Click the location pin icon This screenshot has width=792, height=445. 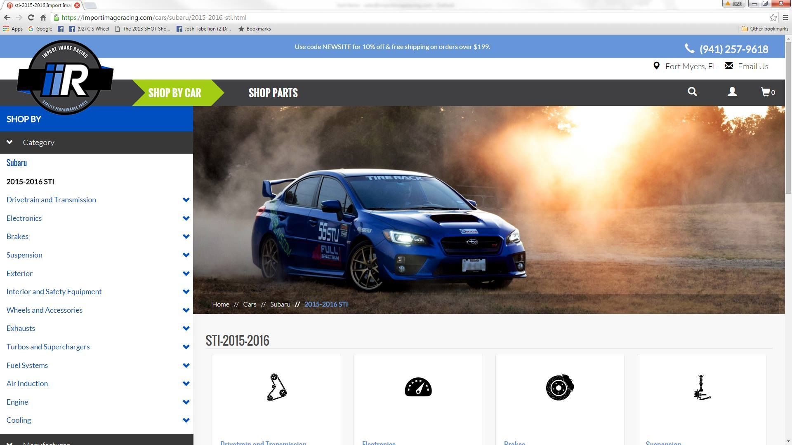[x=656, y=66]
